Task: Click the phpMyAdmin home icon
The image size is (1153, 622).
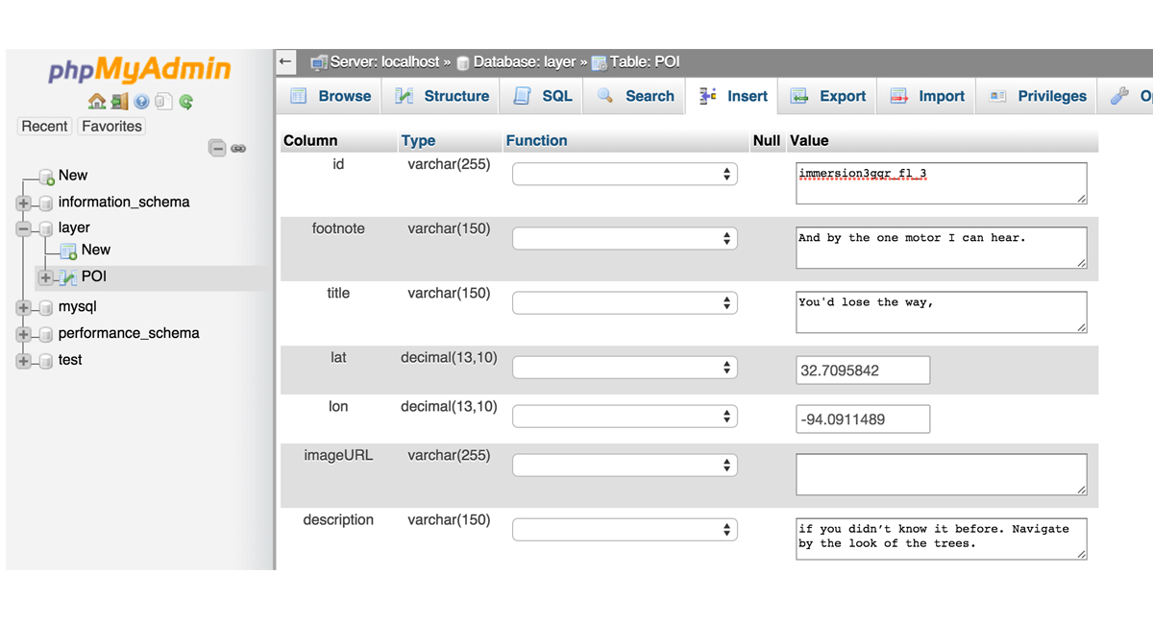Action: point(97,102)
